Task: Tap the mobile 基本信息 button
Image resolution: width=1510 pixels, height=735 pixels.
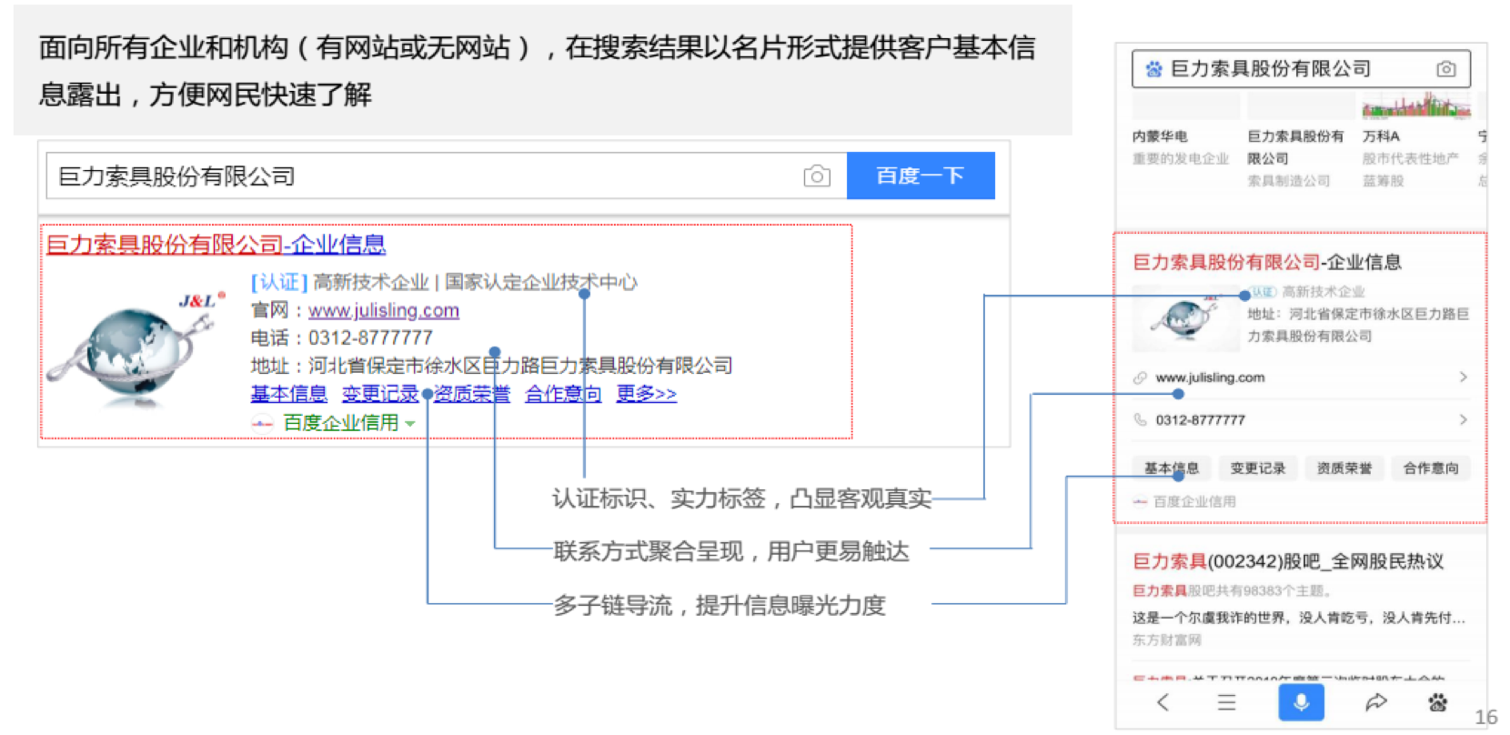Action: coord(1172,468)
